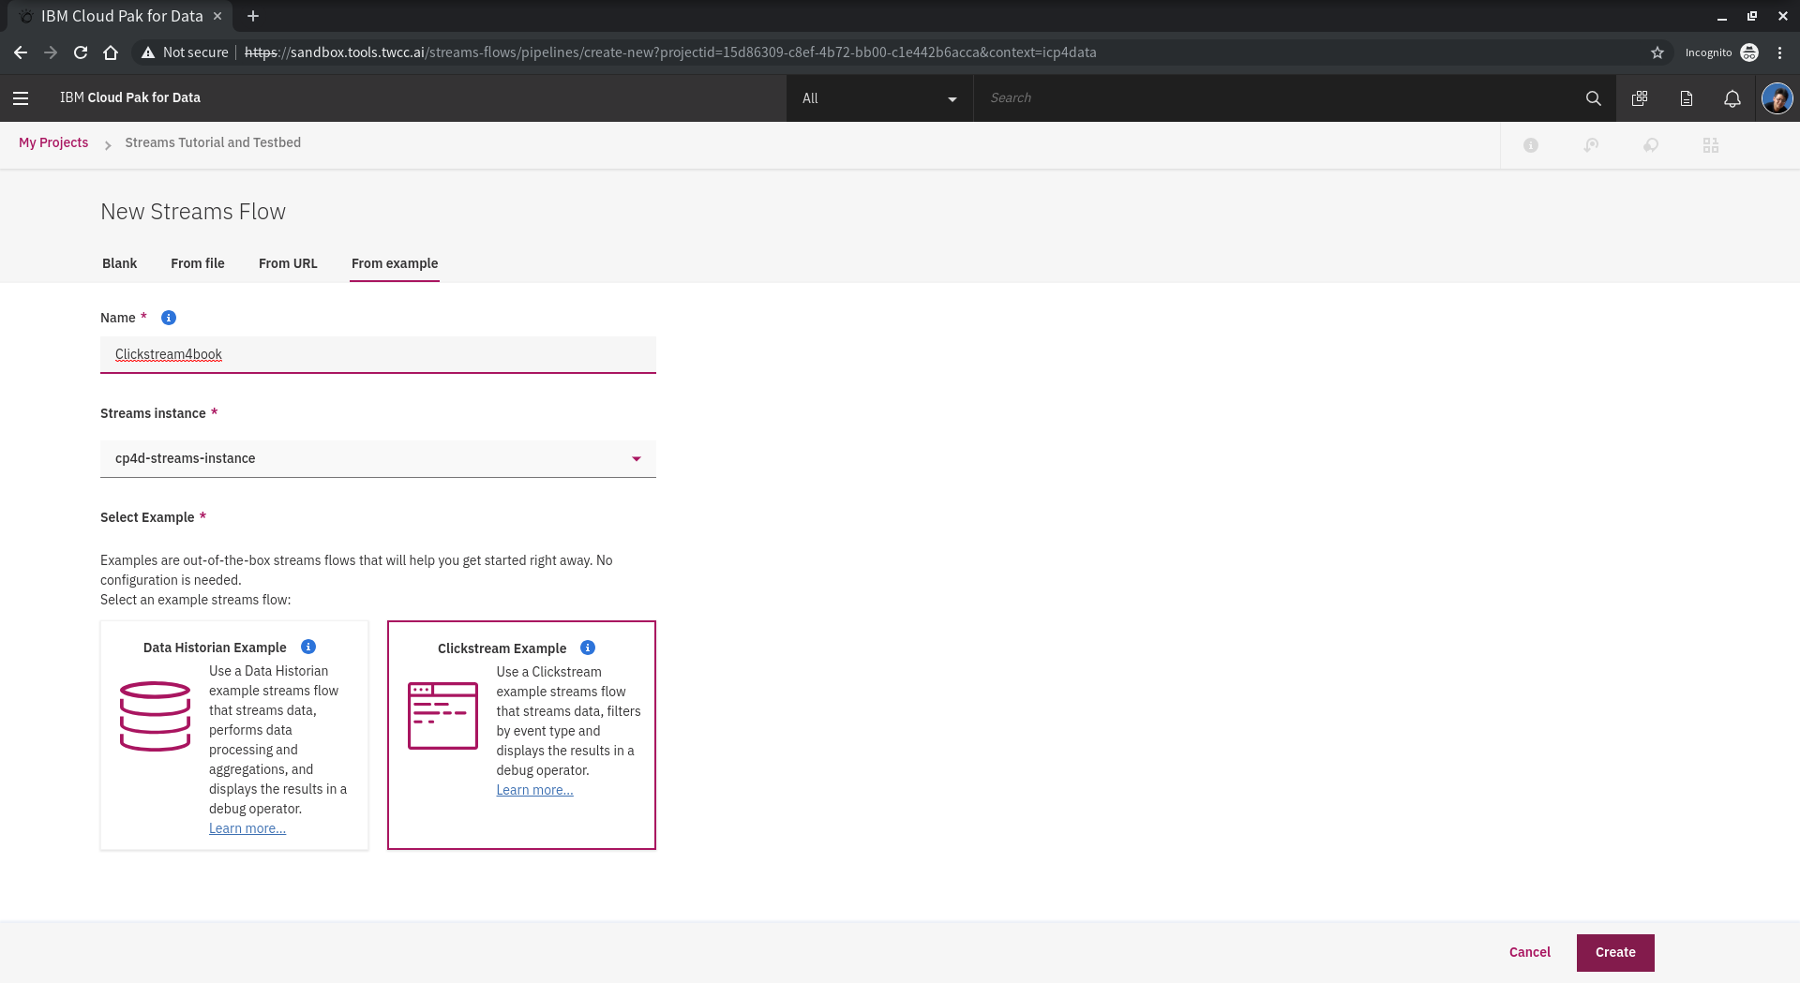The width and height of the screenshot is (1800, 983).
Task: Click IBM Cloud Pak for Data title
Action: point(130,97)
